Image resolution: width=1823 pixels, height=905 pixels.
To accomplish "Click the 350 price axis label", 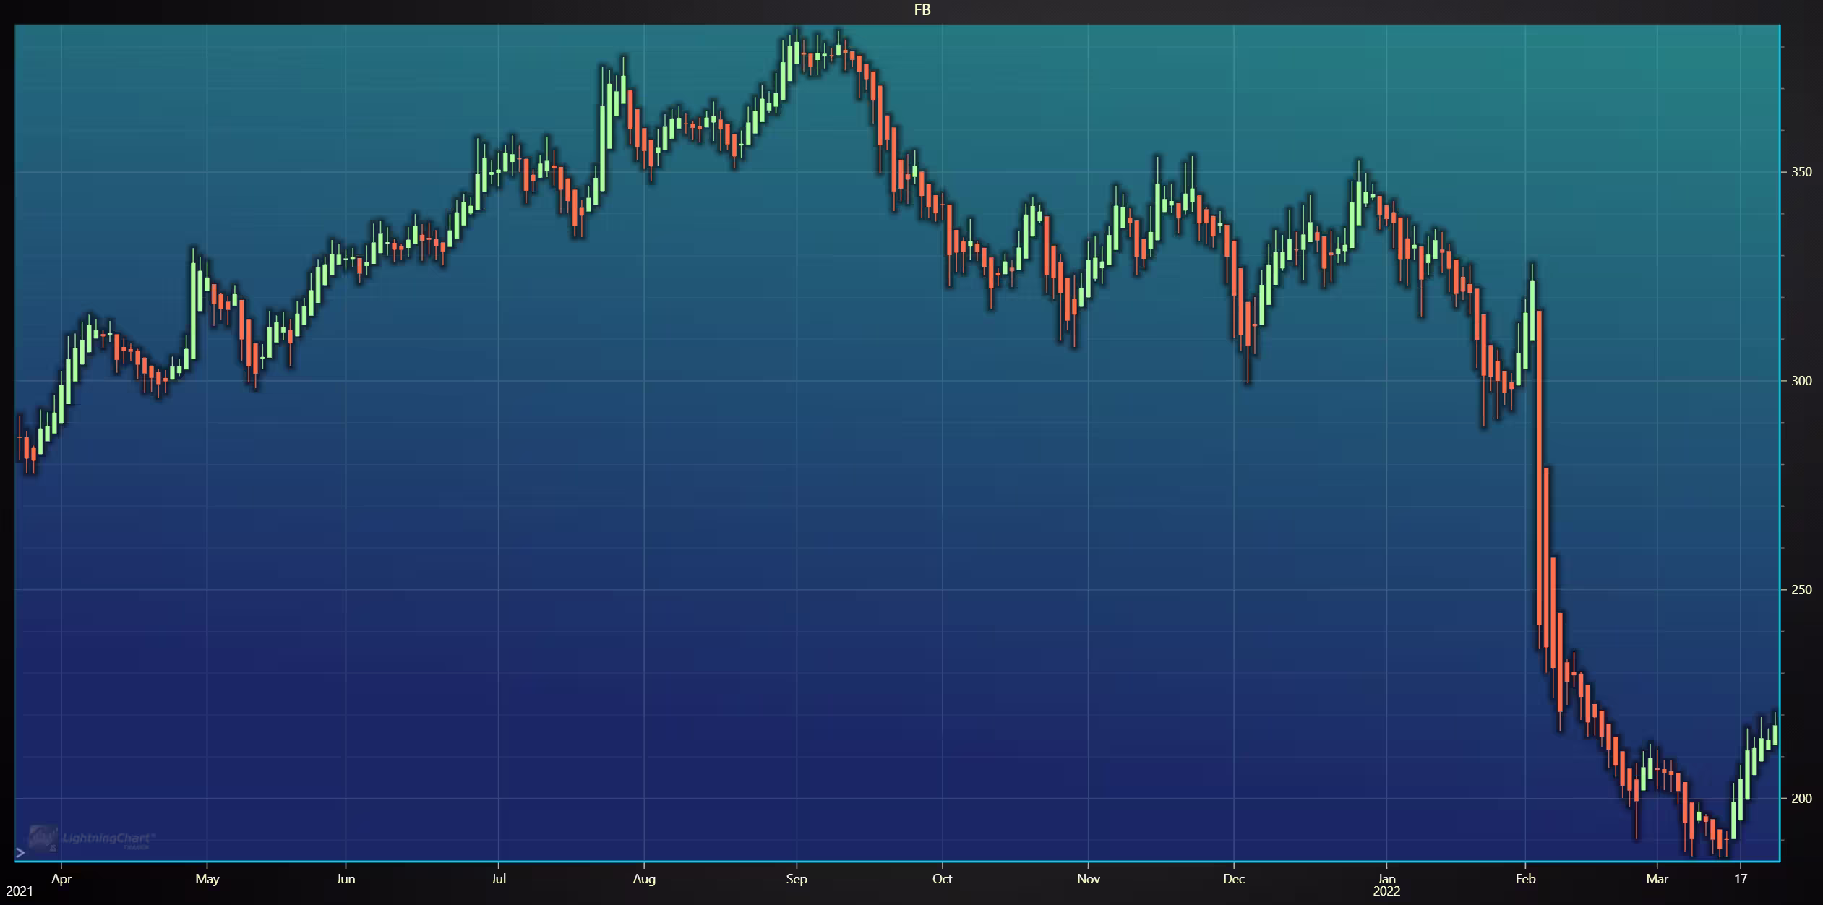I will tap(1801, 172).
